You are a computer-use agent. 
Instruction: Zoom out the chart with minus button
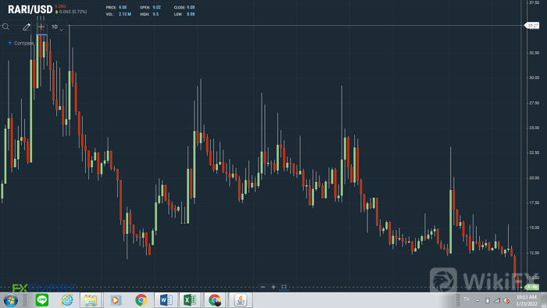click(263, 287)
